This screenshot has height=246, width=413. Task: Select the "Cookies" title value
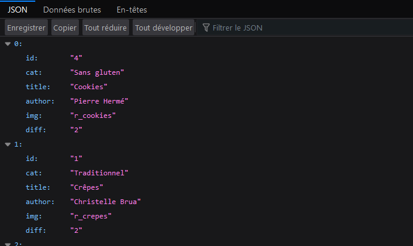coord(89,87)
